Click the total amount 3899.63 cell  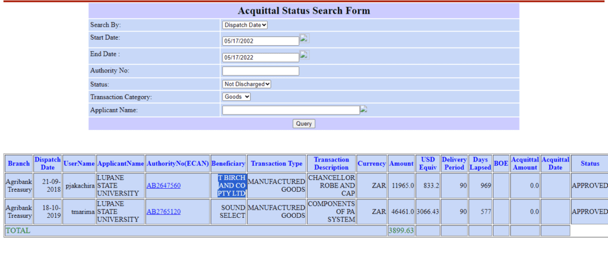[401, 231]
